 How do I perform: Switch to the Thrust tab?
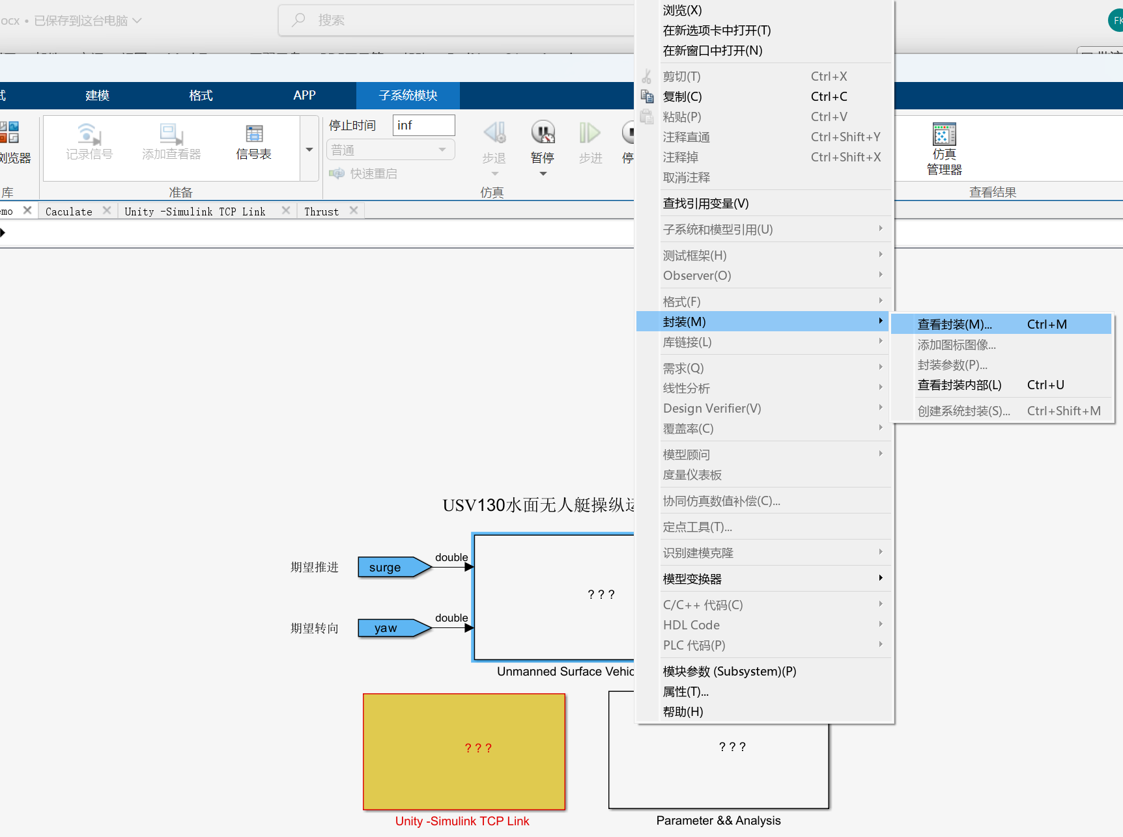320,210
